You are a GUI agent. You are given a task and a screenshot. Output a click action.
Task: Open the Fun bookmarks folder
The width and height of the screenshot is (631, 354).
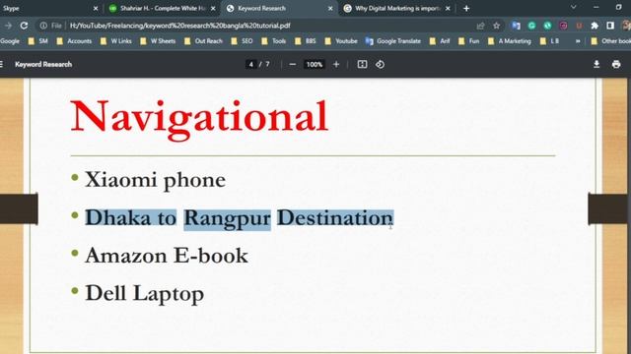(469, 41)
